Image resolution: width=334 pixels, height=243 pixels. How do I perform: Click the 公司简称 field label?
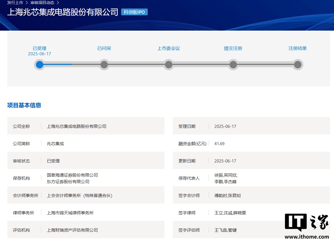(x=21, y=143)
